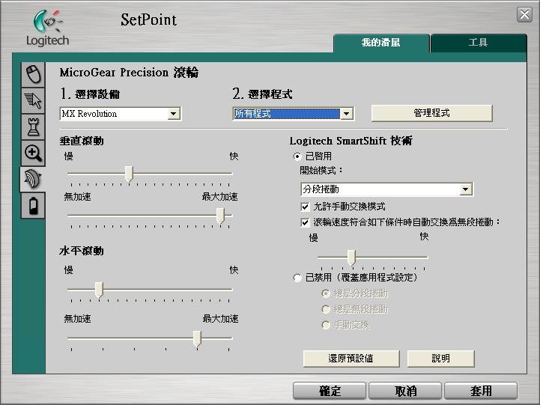Switch to the 工具 tab
Viewport: 540px width, 405px height.
coord(479,43)
